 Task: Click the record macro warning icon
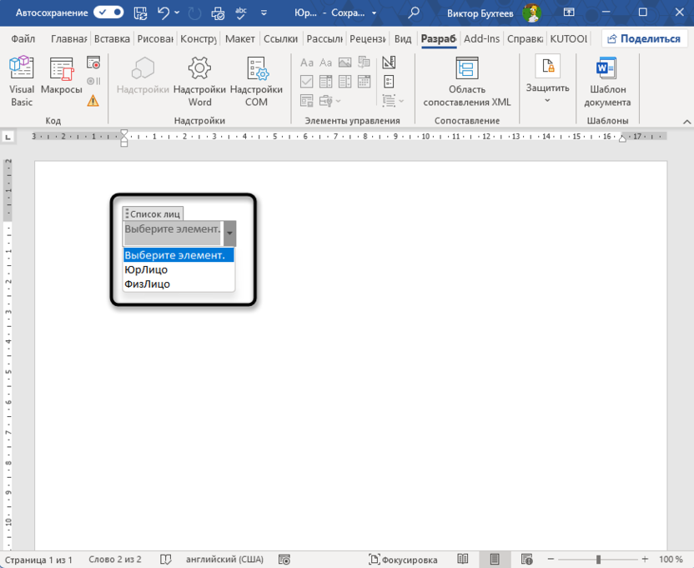coord(93,100)
